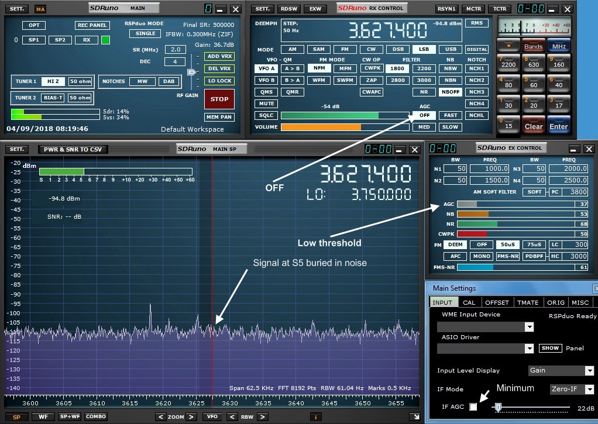Enable the IF AGC checkbox
Viewport: 598px width, 424px height.
tap(473, 407)
